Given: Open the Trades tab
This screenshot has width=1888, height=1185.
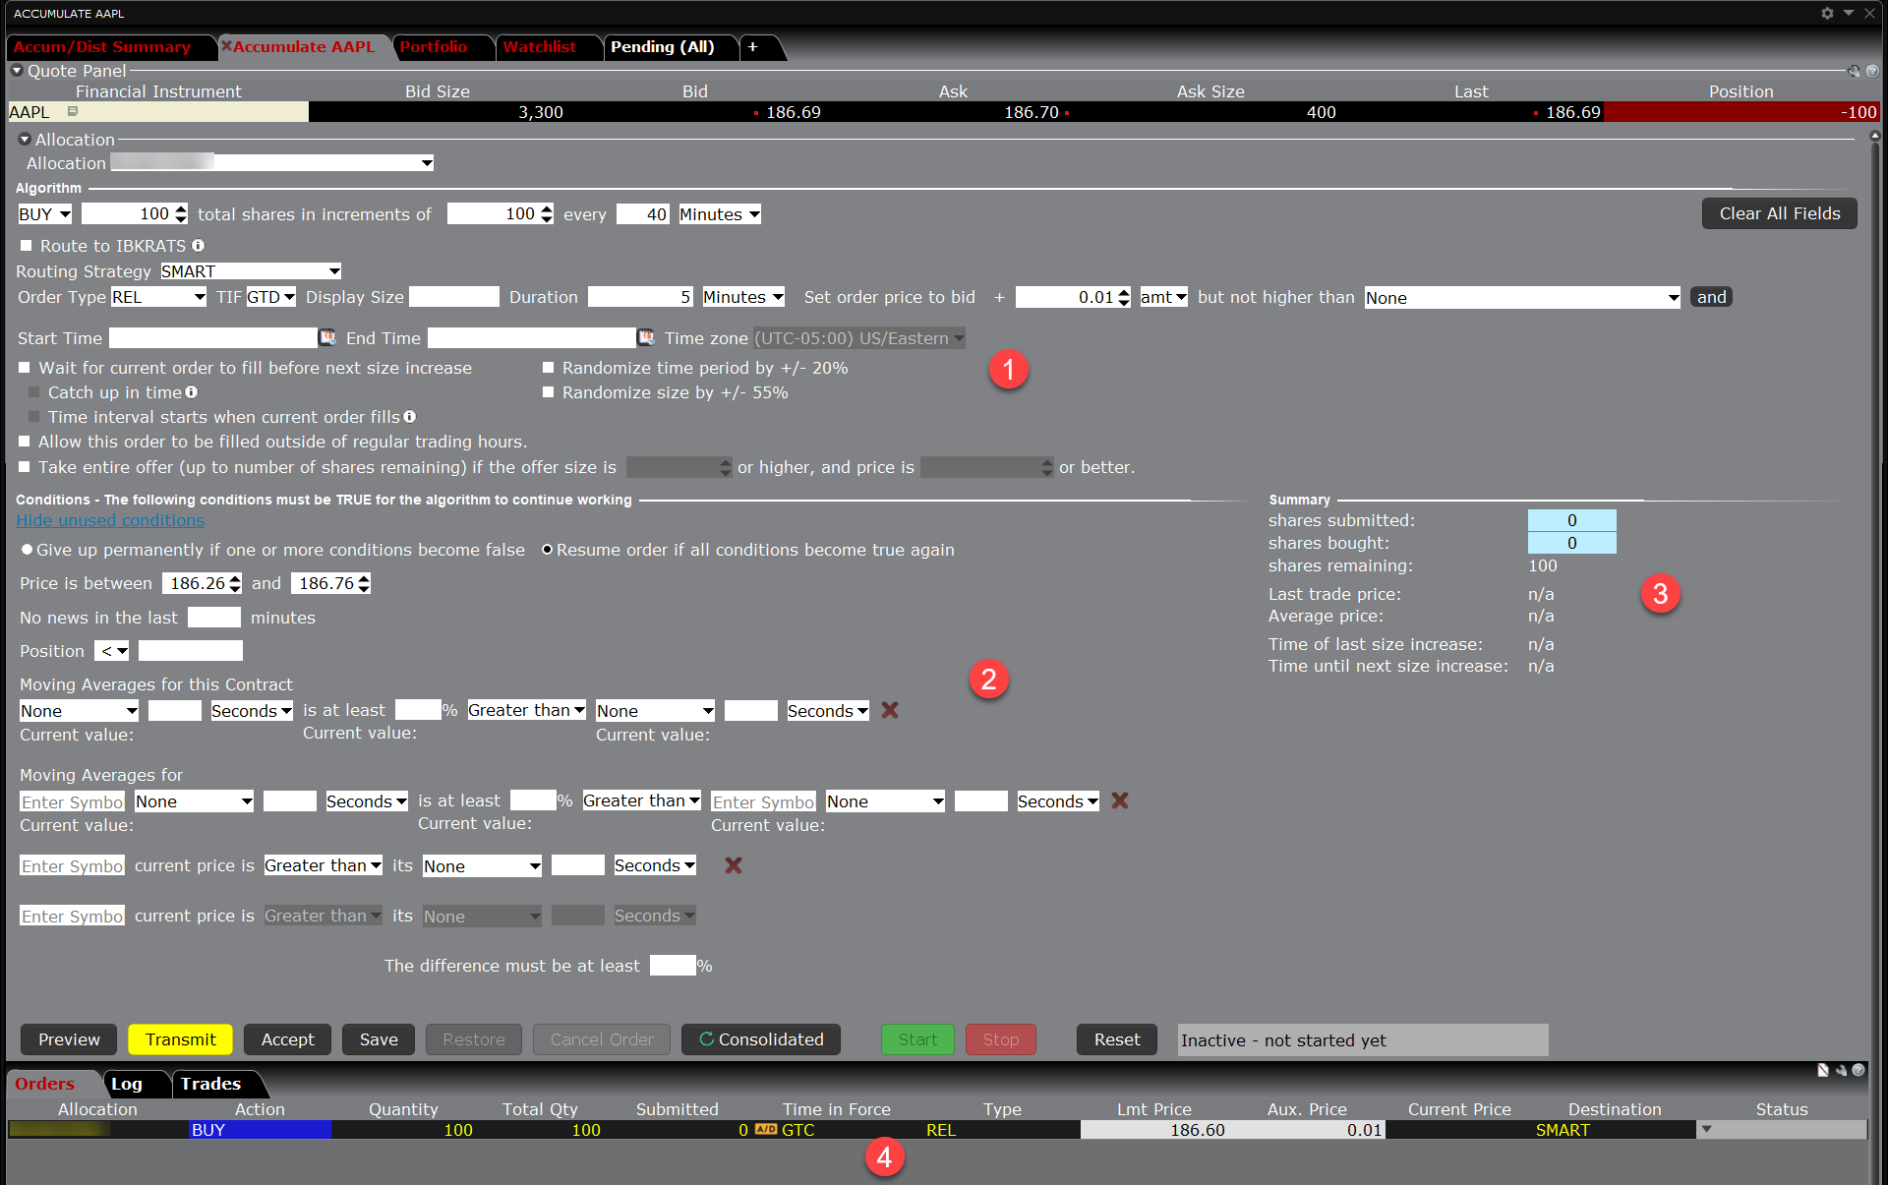Looking at the screenshot, I should click(210, 1084).
